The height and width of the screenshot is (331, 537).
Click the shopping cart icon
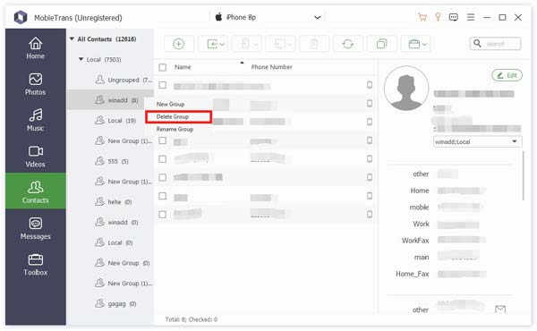click(422, 17)
